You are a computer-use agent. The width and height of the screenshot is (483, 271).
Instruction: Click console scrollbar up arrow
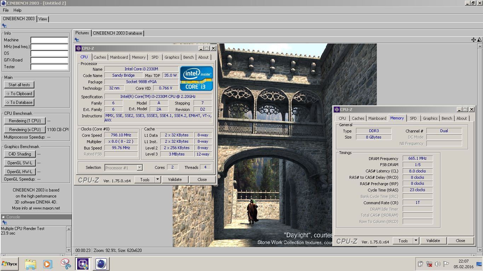tap(69, 229)
